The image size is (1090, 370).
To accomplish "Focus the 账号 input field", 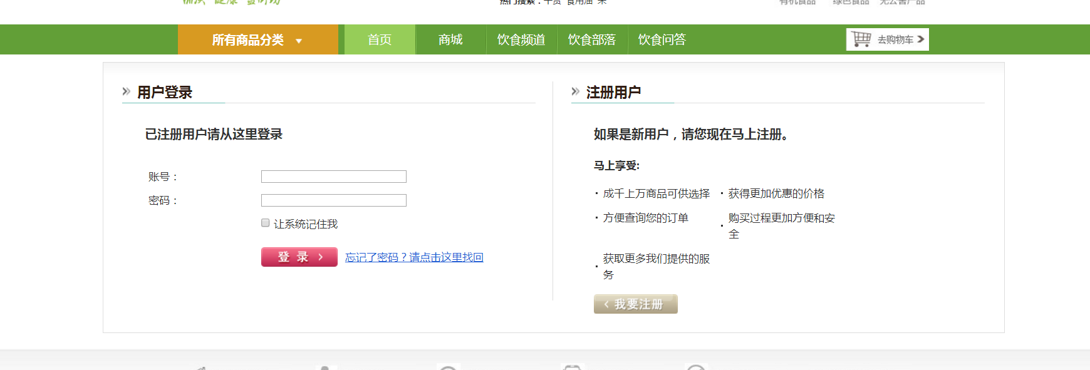I will point(334,177).
